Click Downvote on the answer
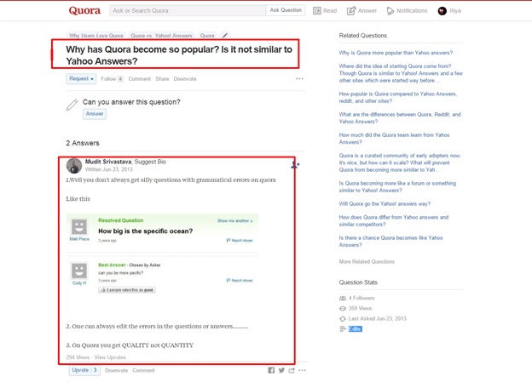532x382 pixels. (116, 370)
